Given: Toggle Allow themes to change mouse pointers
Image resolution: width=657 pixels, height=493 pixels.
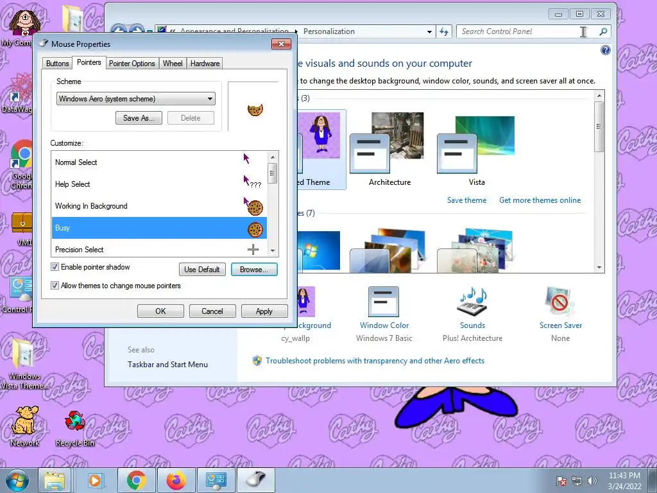Looking at the screenshot, I should point(55,286).
